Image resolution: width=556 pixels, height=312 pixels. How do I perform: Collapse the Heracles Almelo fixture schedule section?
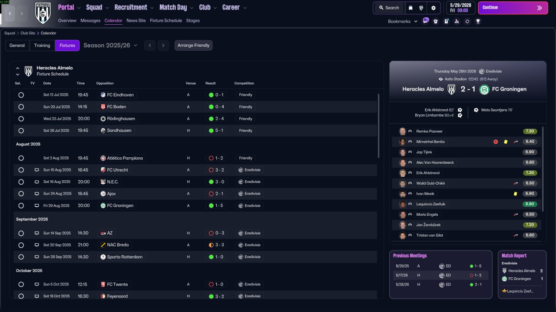tap(17, 68)
